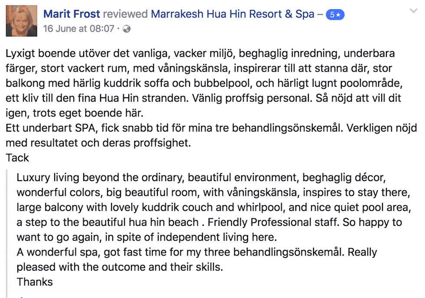Click the 5 star rating badge
The height and width of the screenshot is (298, 425).
pyautogui.click(x=335, y=15)
